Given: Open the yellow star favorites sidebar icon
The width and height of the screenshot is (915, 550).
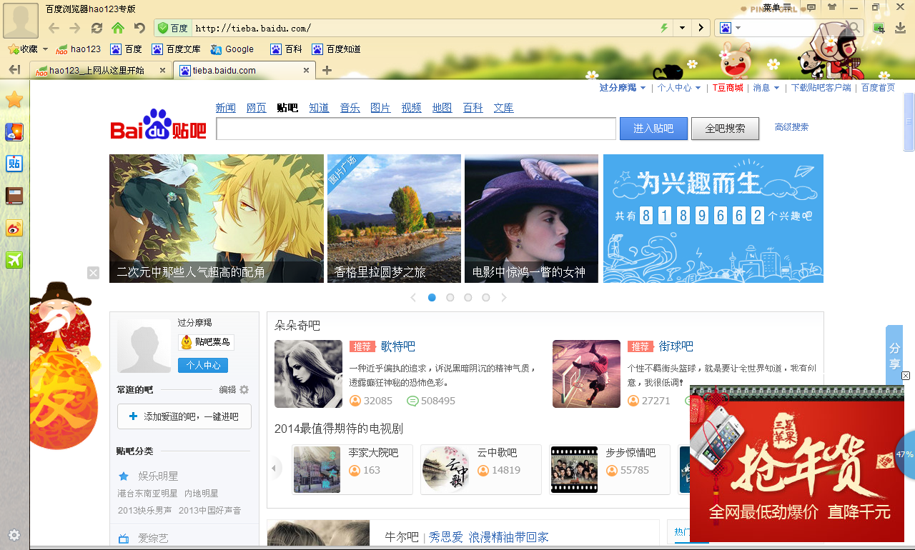Looking at the screenshot, I should 14,99.
